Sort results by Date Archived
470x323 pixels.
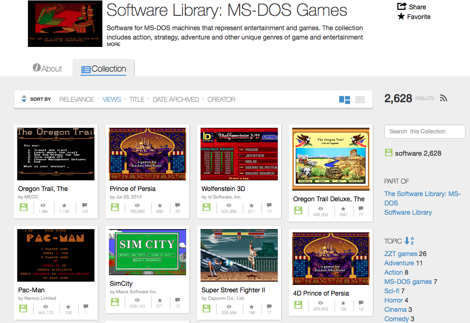click(175, 99)
